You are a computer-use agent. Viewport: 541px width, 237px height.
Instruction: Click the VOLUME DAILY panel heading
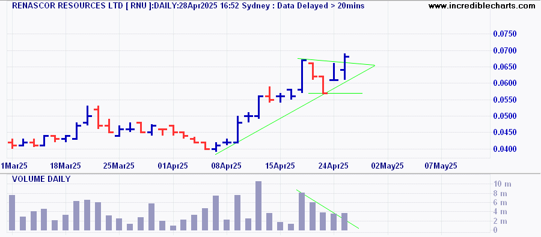41,179
